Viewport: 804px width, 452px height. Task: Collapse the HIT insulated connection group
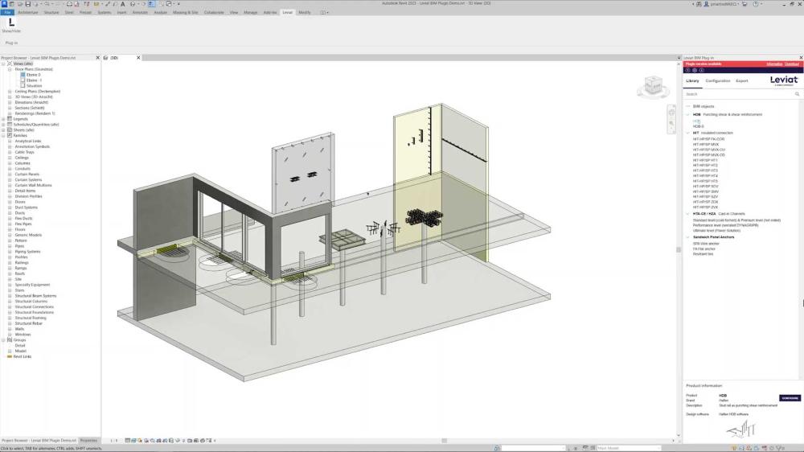point(687,133)
